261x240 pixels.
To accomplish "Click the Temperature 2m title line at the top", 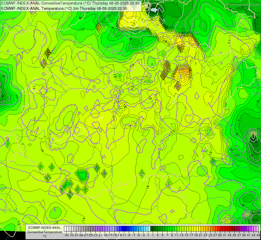I will 64,9.
